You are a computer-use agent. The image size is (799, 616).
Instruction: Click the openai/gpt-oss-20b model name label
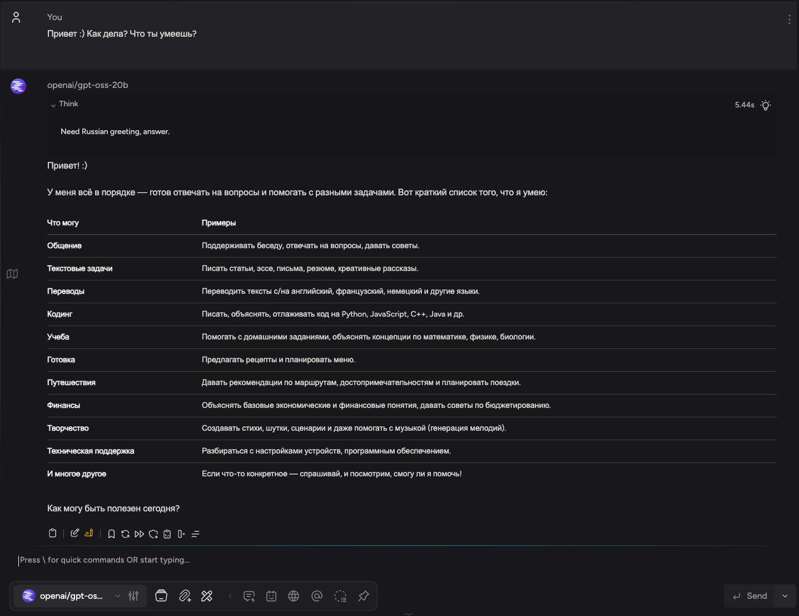tap(88, 85)
